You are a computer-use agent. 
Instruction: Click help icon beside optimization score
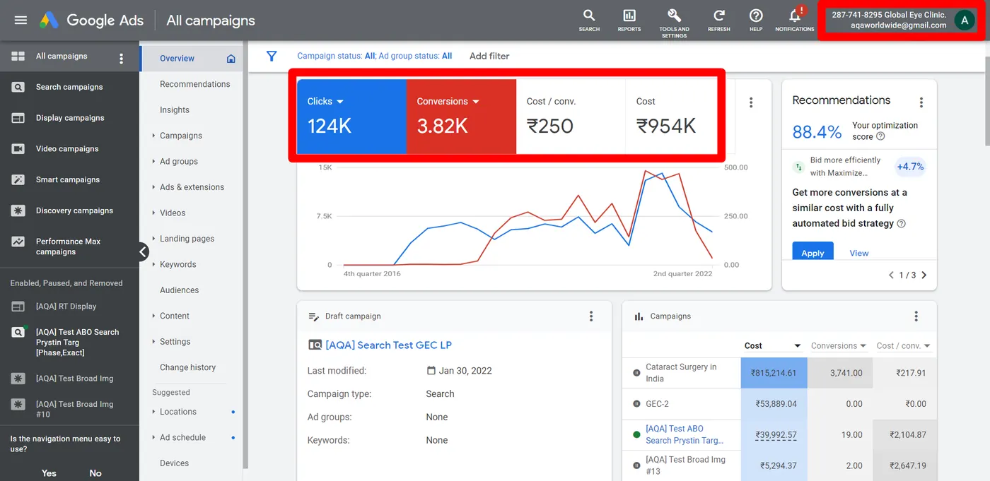point(880,136)
